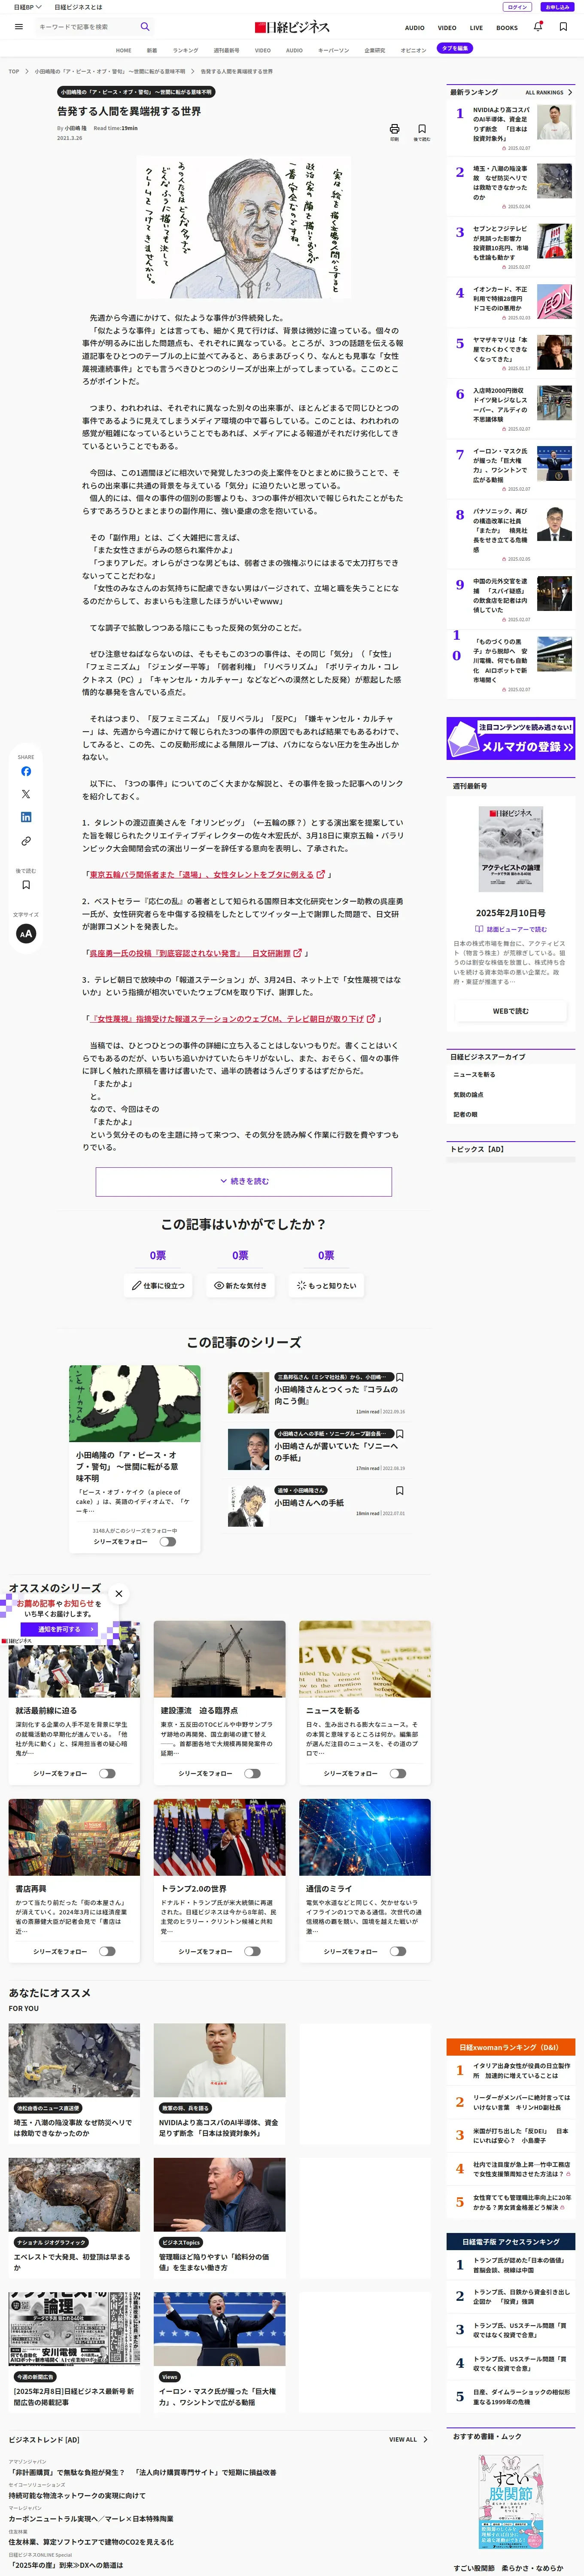Viewport: 584px width, 2576px height.
Task: Click the 新たな気付き eye feedback button
Action: (x=241, y=1285)
